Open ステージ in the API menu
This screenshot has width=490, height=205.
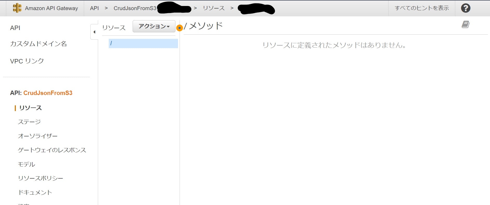(29, 122)
